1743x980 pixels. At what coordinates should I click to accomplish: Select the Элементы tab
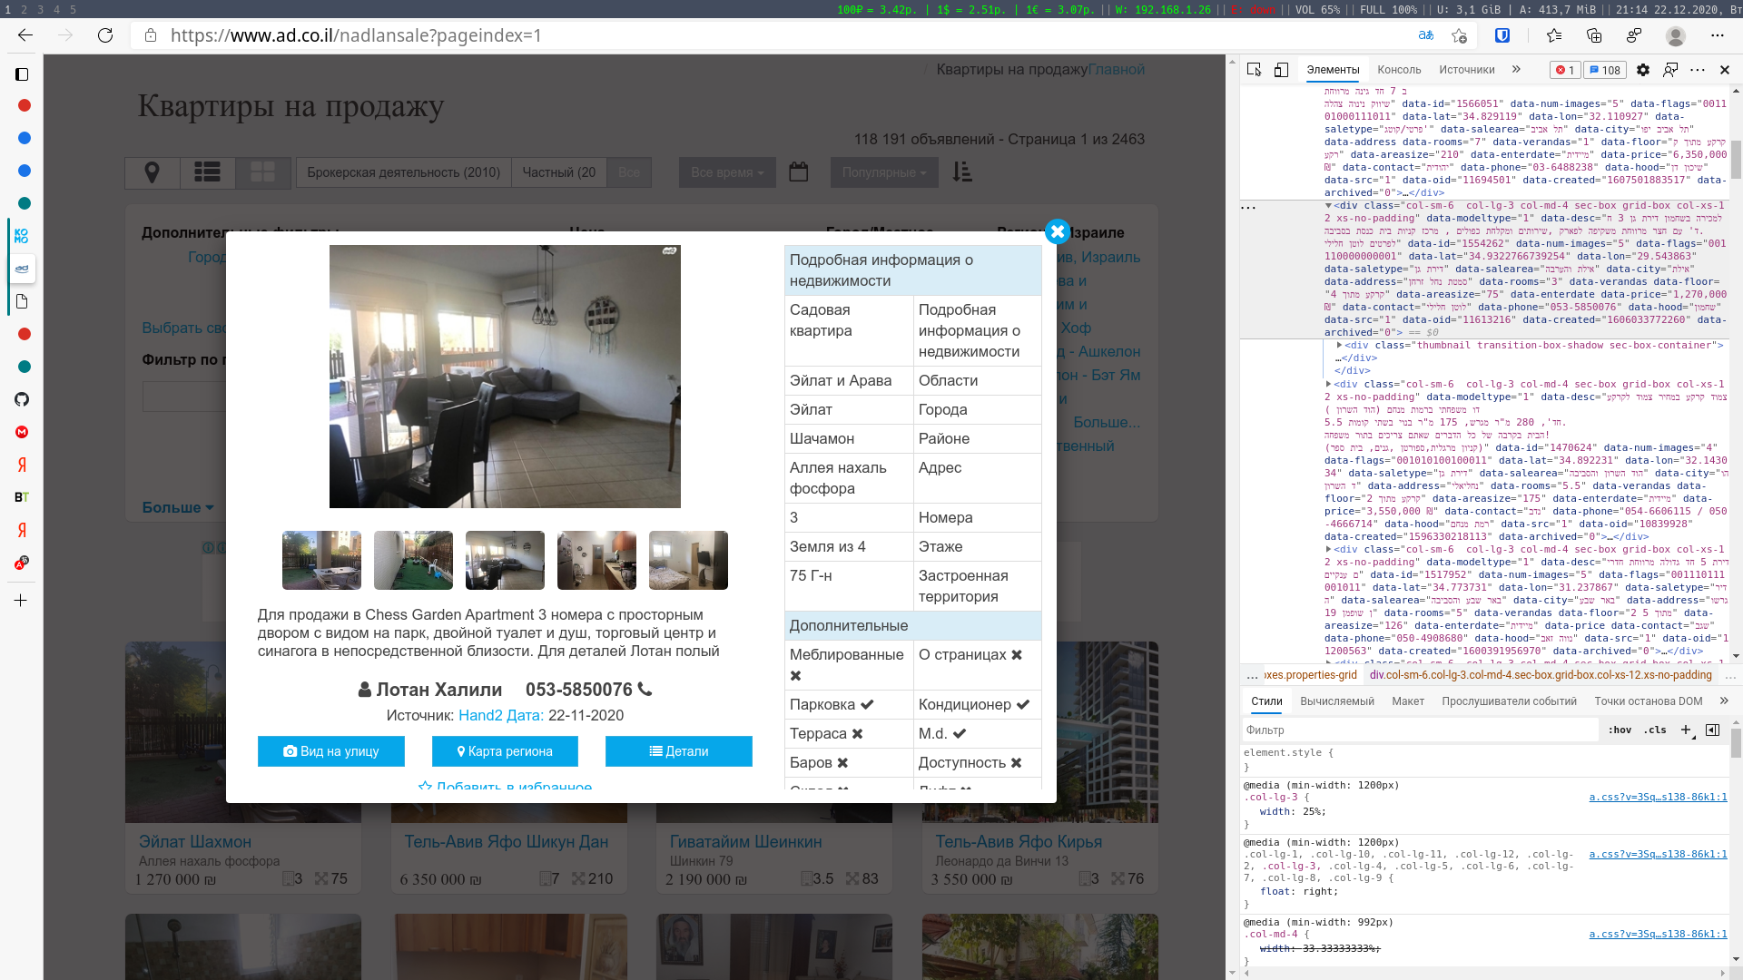point(1333,70)
